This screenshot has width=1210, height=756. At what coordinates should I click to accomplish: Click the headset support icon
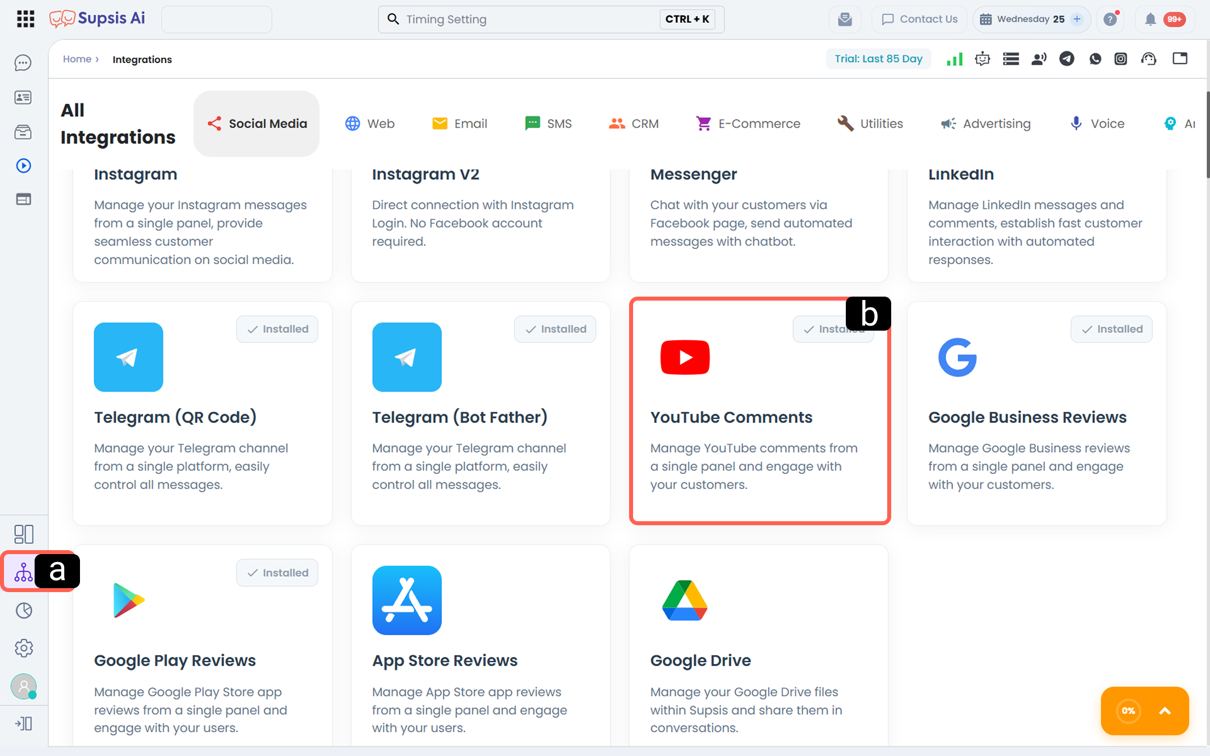[1149, 58]
